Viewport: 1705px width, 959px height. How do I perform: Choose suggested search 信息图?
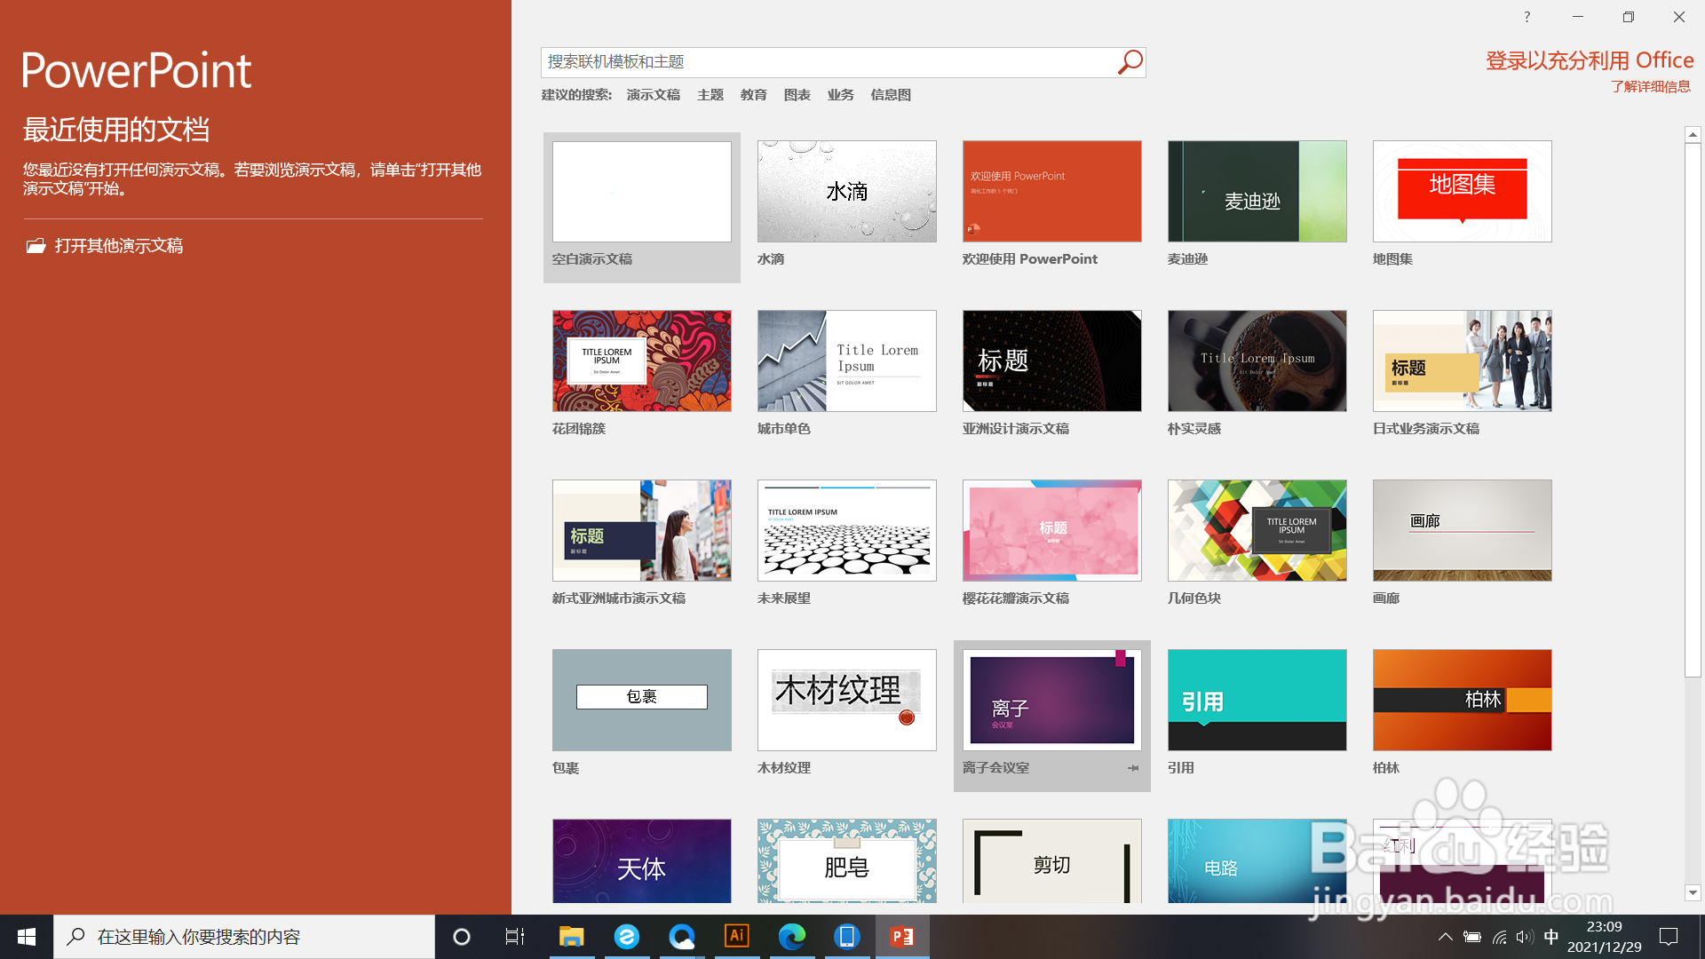coord(891,95)
